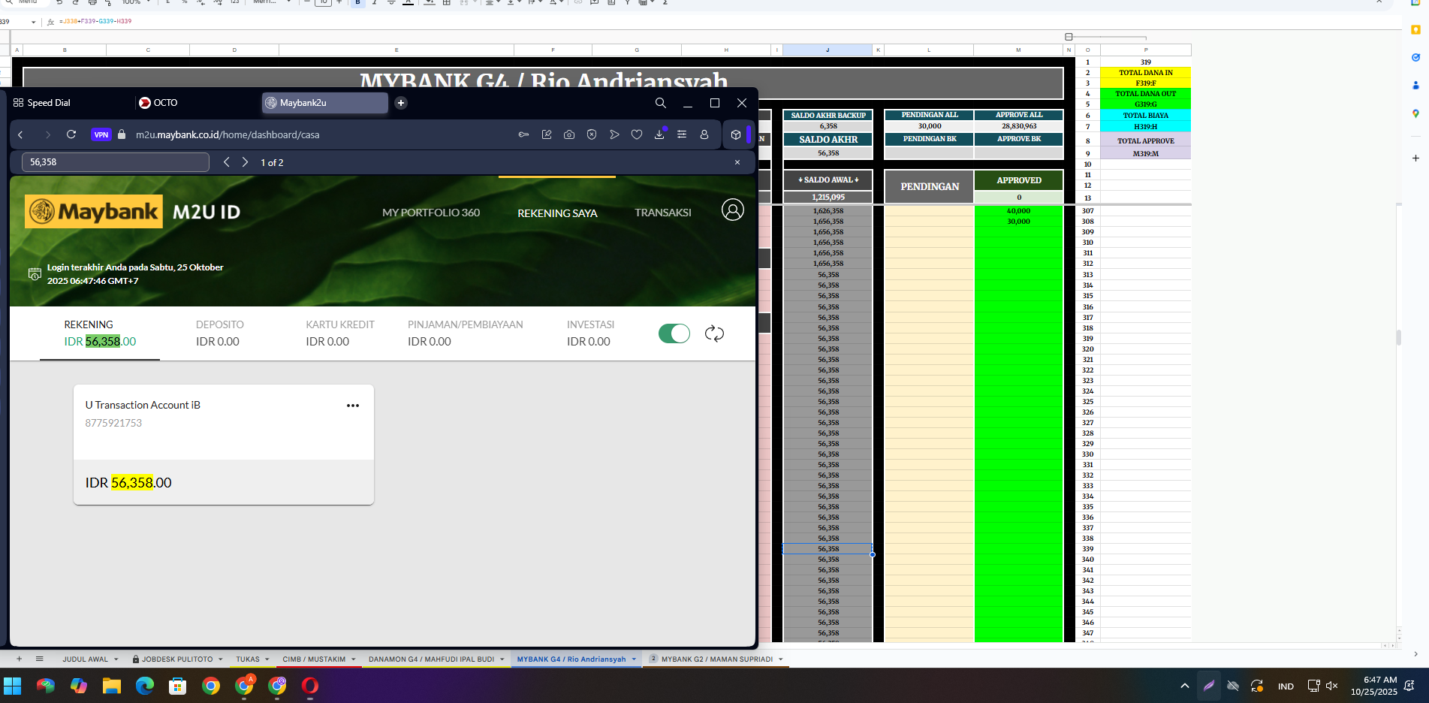This screenshot has height=703, width=1429.
Task: Open Opera's ad blocker shield icon
Action: pos(592,134)
